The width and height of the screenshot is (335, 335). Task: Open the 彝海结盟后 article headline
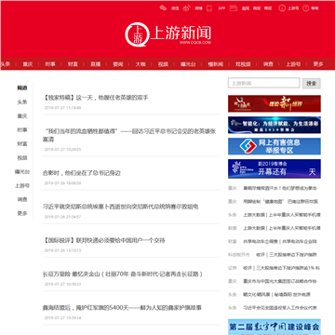[x=122, y=308]
